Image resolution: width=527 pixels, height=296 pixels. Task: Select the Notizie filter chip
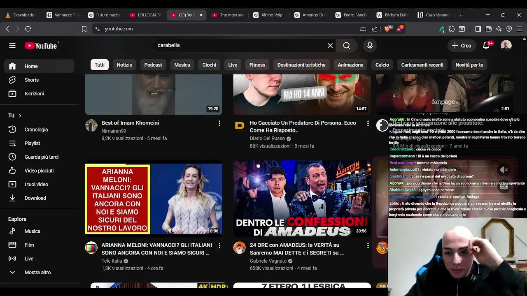pyautogui.click(x=124, y=65)
